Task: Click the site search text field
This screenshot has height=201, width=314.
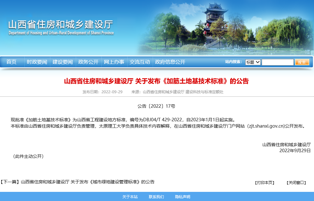Action: point(277,62)
